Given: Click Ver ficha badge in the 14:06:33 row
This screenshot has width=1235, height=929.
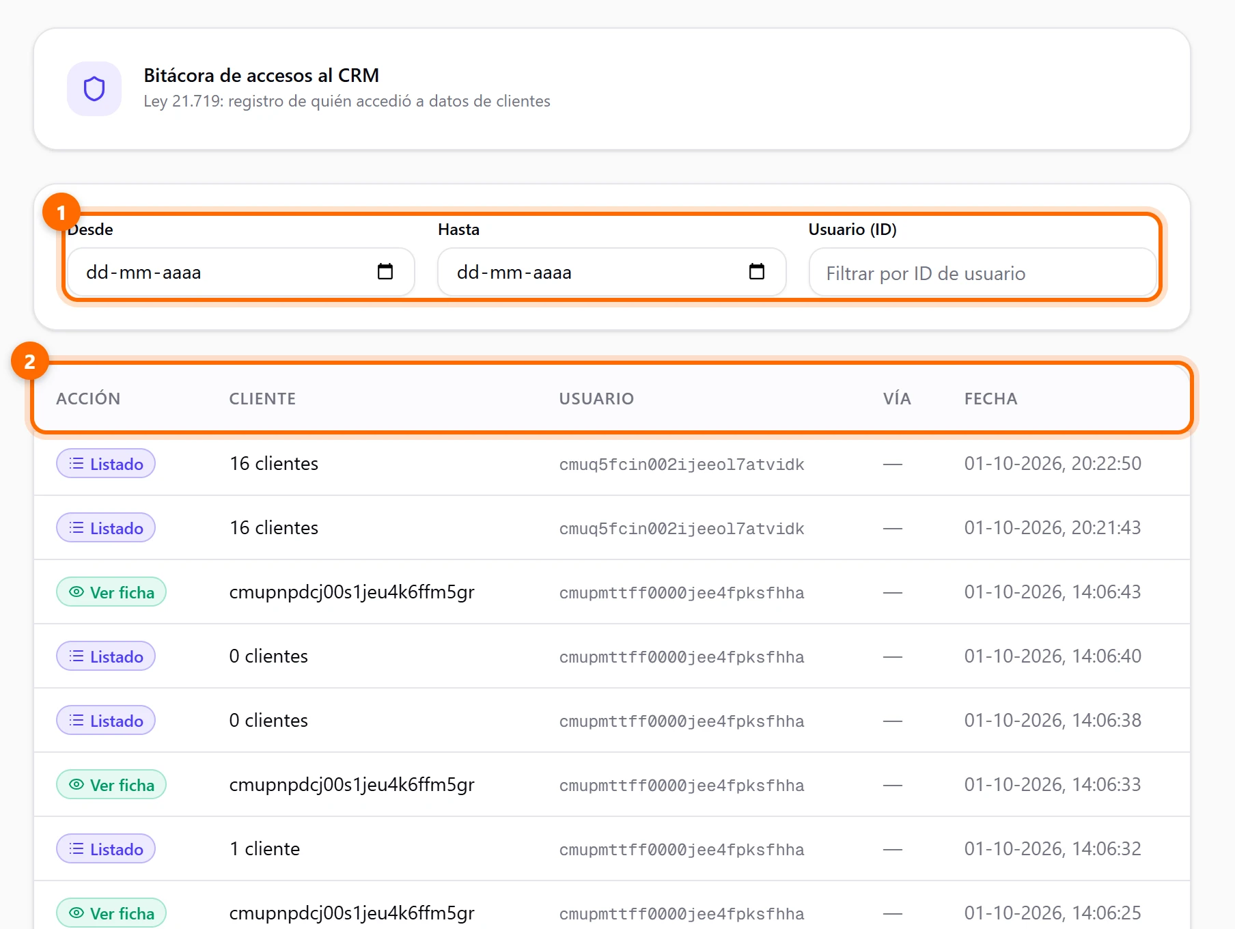Looking at the screenshot, I should tap(111, 785).
